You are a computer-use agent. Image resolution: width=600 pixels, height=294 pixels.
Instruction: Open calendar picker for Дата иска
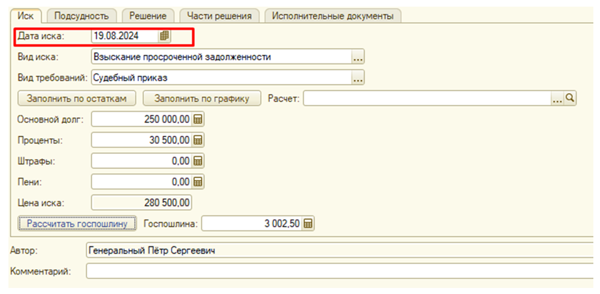164,36
